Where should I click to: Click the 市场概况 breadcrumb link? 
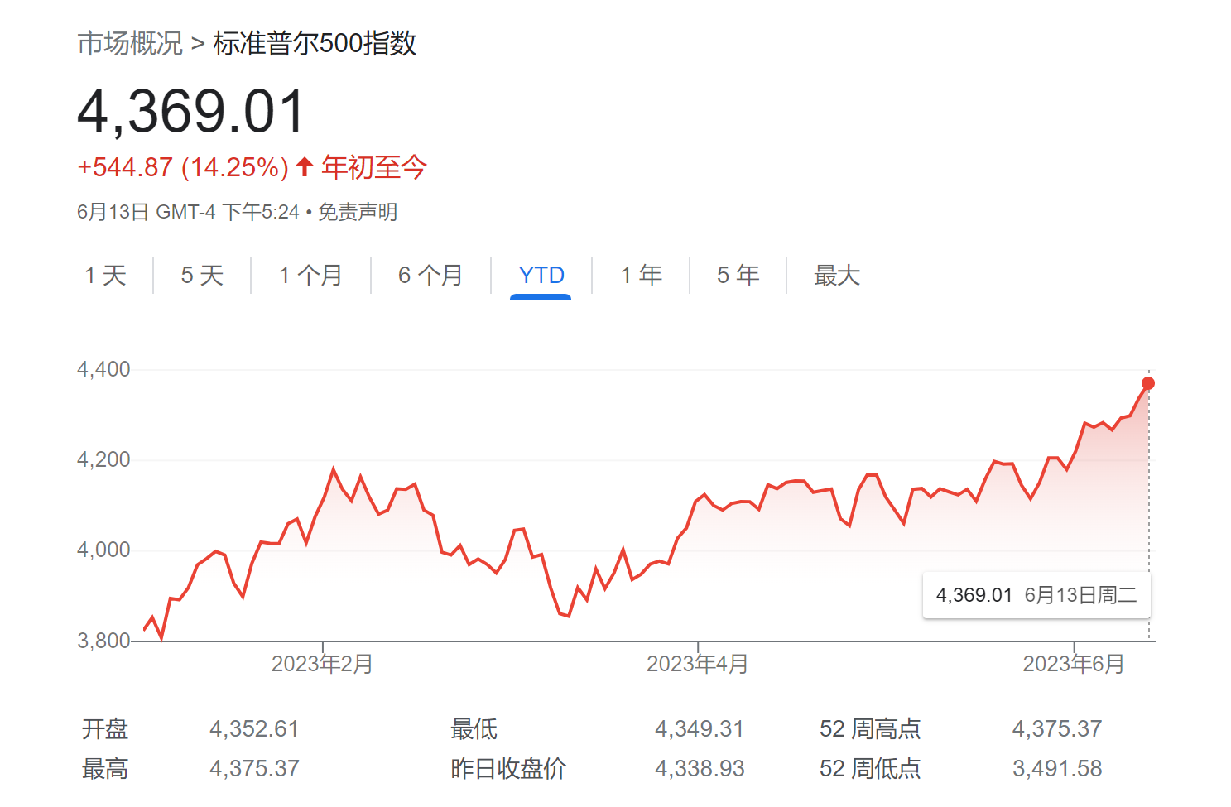click(x=130, y=43)
